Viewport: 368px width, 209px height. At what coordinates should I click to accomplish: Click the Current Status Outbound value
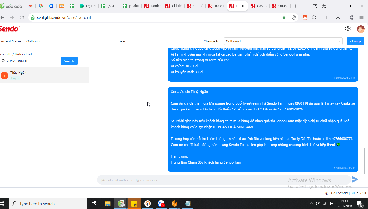pos(34,41)
